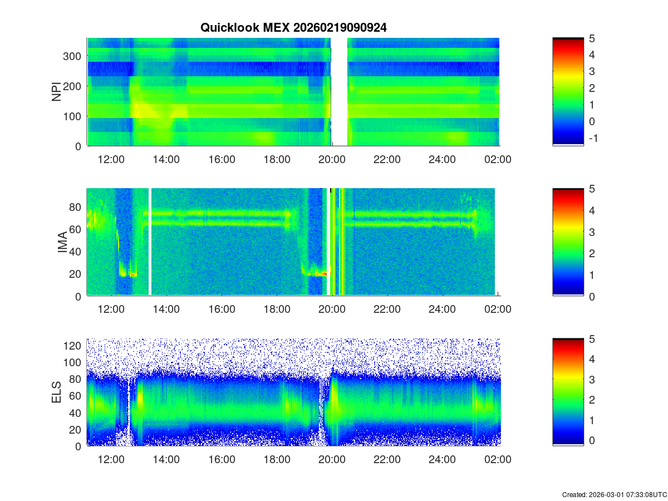668x501 pixels.
Task: Click the IMA y-axis label
Action: (x=62, y=243)
